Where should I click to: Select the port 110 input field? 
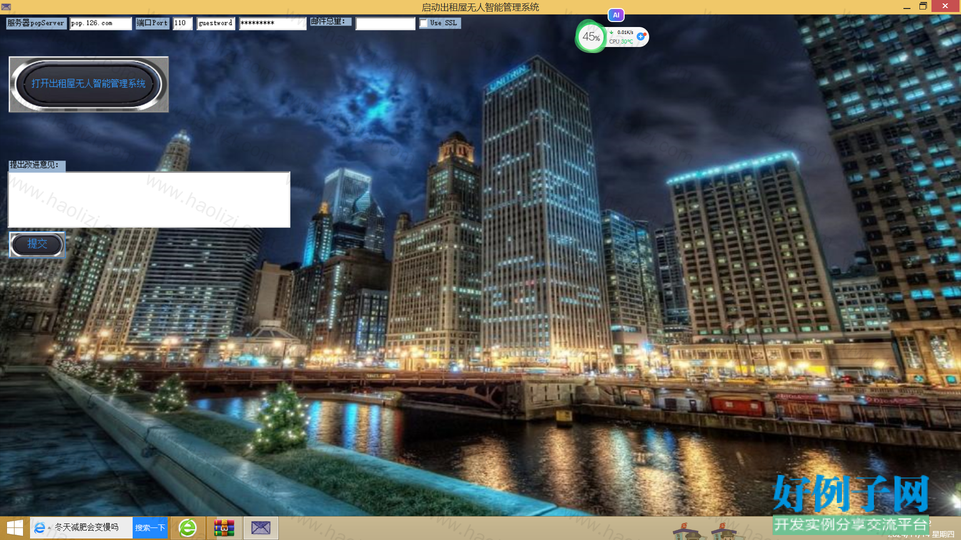click(x=183, y=23)
